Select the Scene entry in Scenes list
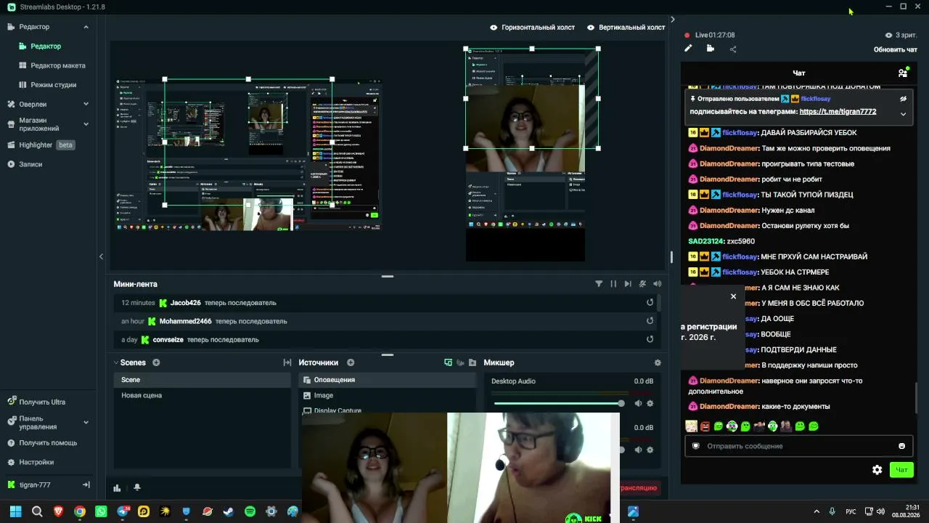 click(202, 380)
